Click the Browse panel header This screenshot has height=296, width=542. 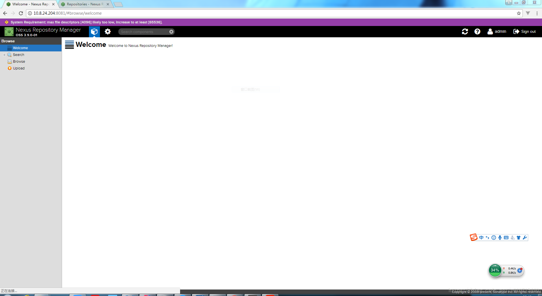click(x=31, y=41)
